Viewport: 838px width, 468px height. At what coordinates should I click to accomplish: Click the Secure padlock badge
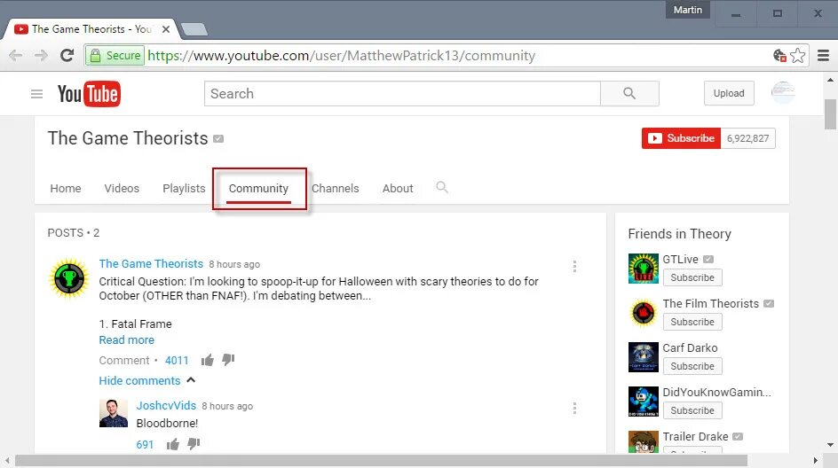115,56
